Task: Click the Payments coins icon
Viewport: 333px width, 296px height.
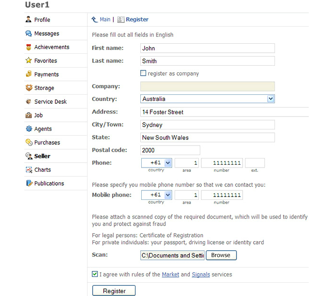Action: (x=29, y=74)
